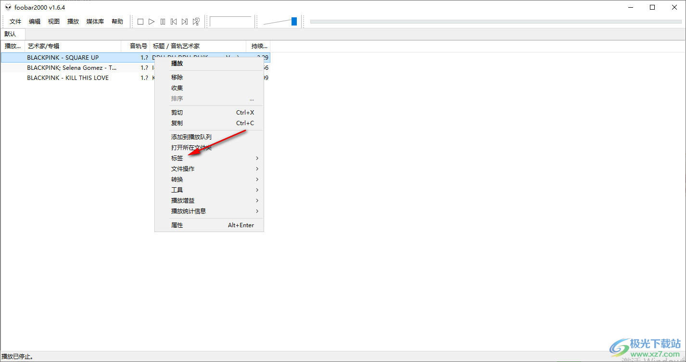Expand the 标签 submenu
This screenshot has width=686, height=362.
(x=209, y=158)
